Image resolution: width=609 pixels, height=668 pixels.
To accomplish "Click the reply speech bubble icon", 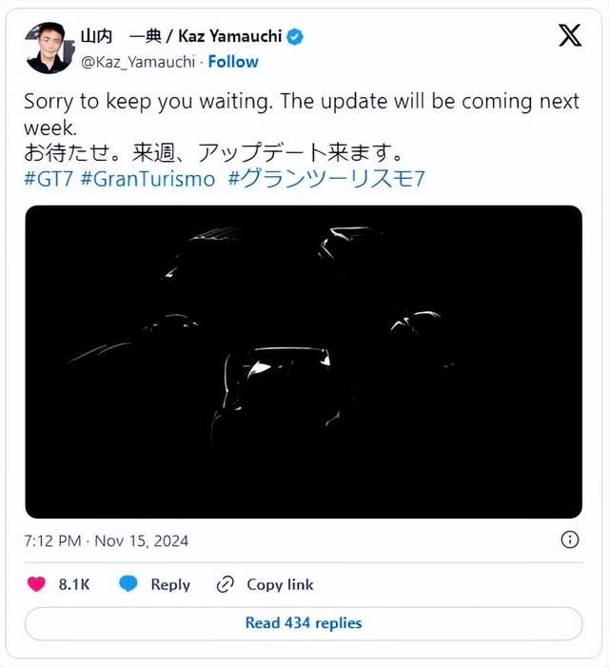I will [x=128, y=584].
